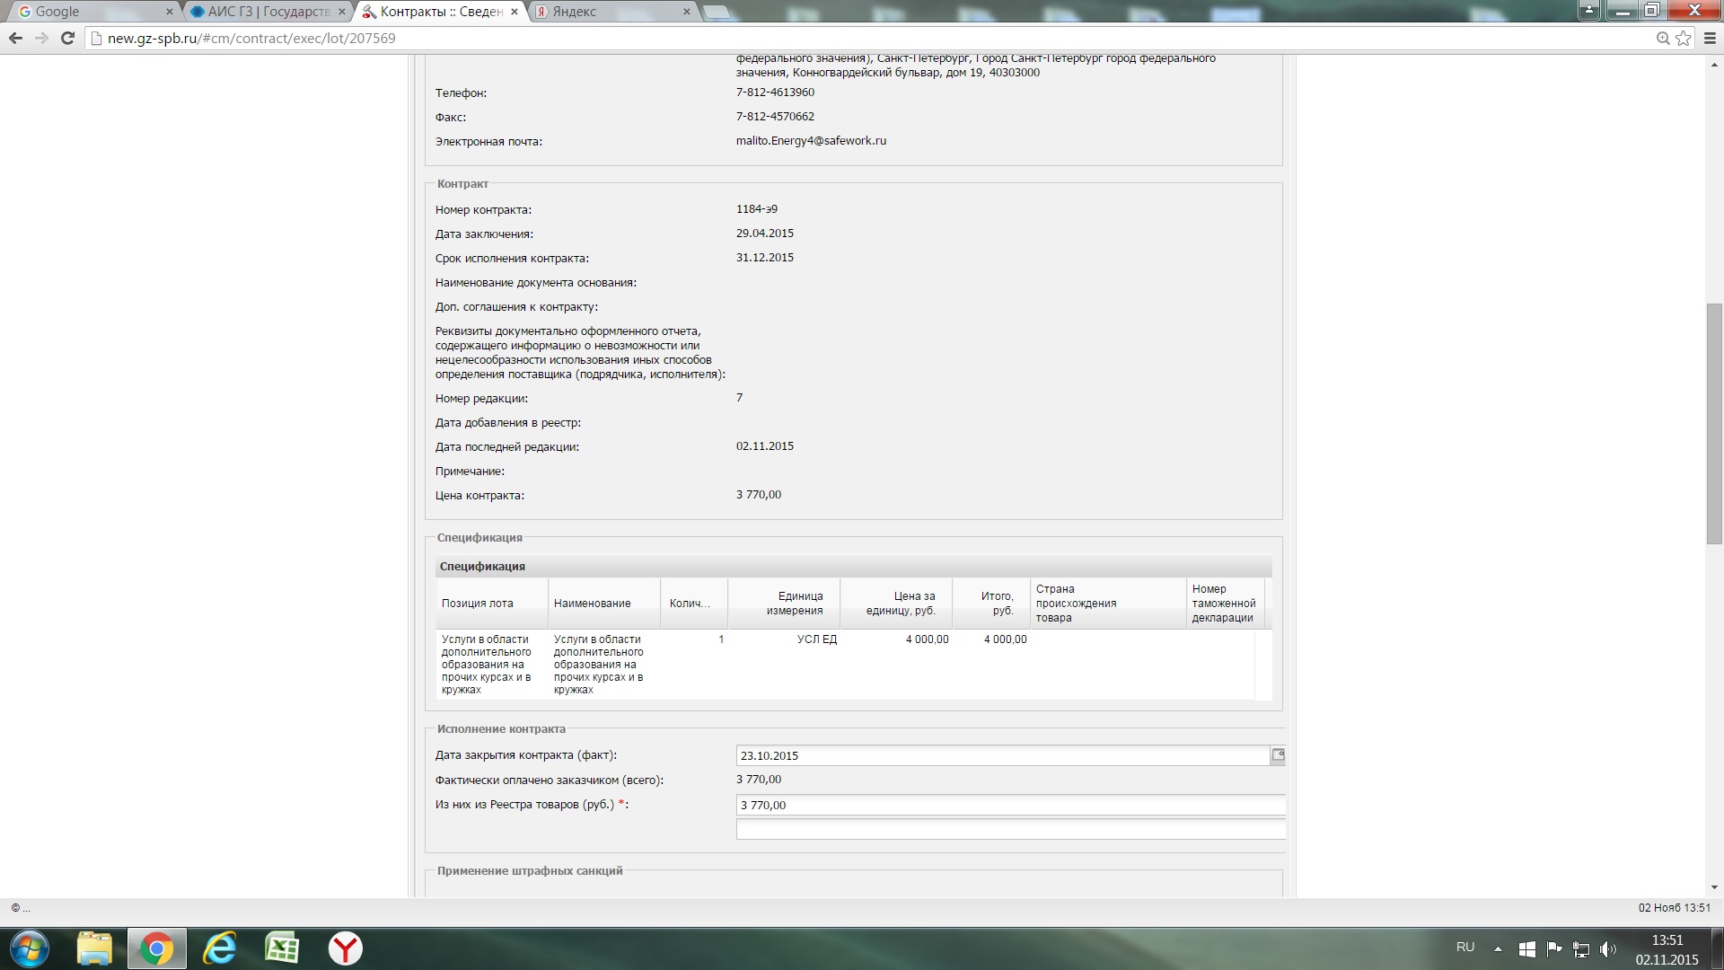Open Chrome hamburger menu

tap(1710, 38)
